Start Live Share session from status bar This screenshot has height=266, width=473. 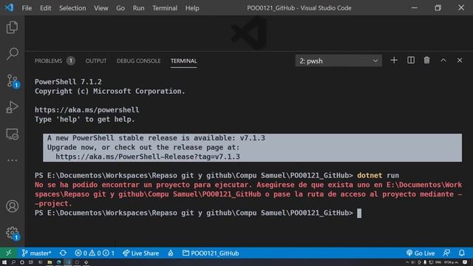140,253
